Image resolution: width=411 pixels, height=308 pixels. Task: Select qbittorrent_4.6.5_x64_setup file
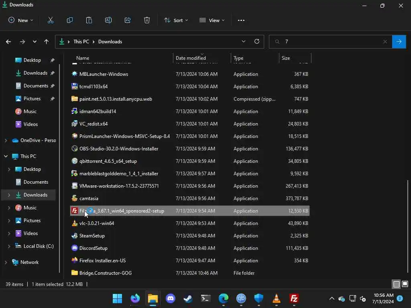pos(190,161)
